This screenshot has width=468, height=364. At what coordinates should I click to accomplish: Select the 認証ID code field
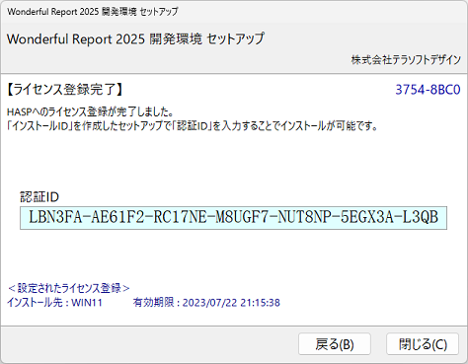coord(233,218)
